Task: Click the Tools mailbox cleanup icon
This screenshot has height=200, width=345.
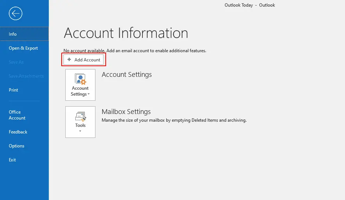Action: pos(80,117)
